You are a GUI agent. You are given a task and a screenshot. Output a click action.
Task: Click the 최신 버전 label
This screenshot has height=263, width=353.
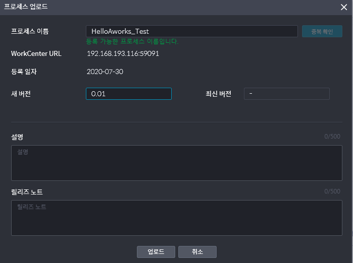point(218,94)
